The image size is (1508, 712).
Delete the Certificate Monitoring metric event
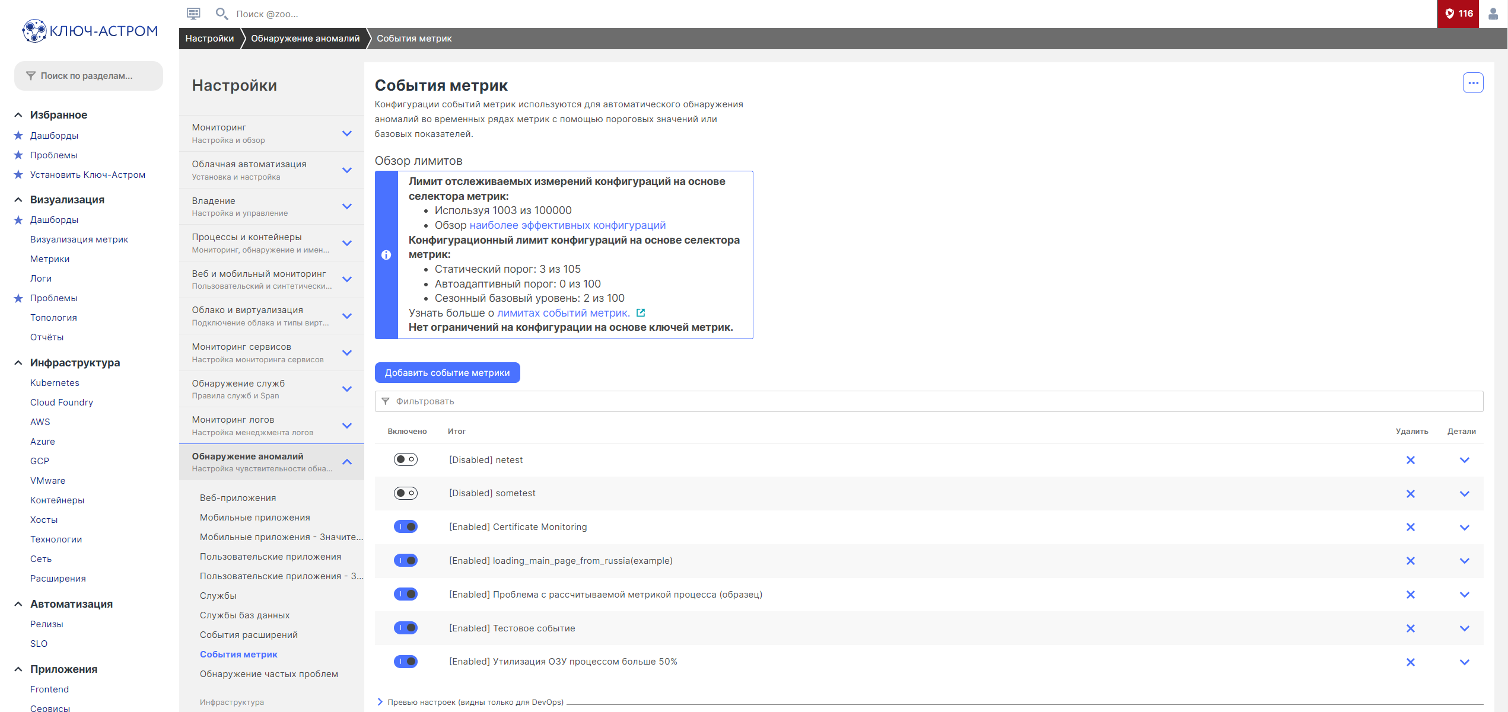point(1411,527)
